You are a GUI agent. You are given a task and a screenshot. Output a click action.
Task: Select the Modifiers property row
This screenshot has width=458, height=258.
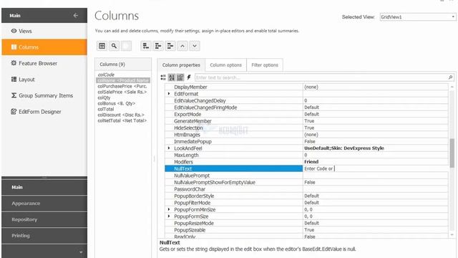pos(306,162)
